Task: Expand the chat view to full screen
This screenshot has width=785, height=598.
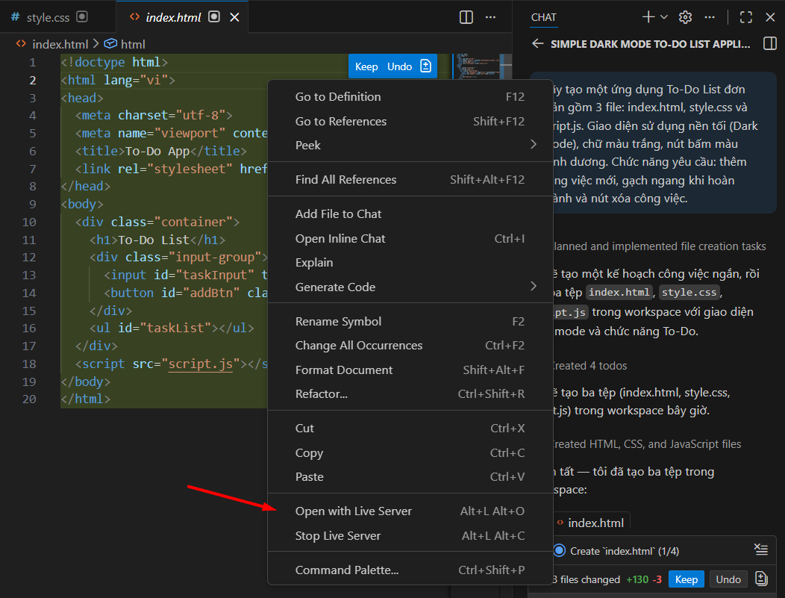Action: point(745,16)
